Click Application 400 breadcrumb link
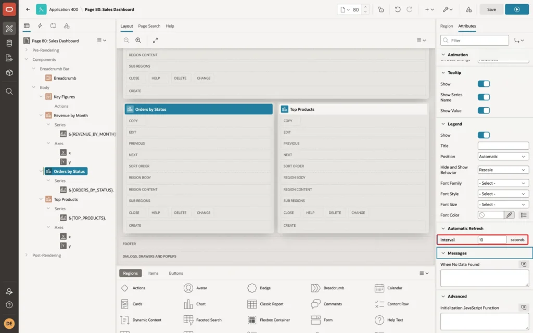Screen dimensions: 533x333 (x=64, y=9)
